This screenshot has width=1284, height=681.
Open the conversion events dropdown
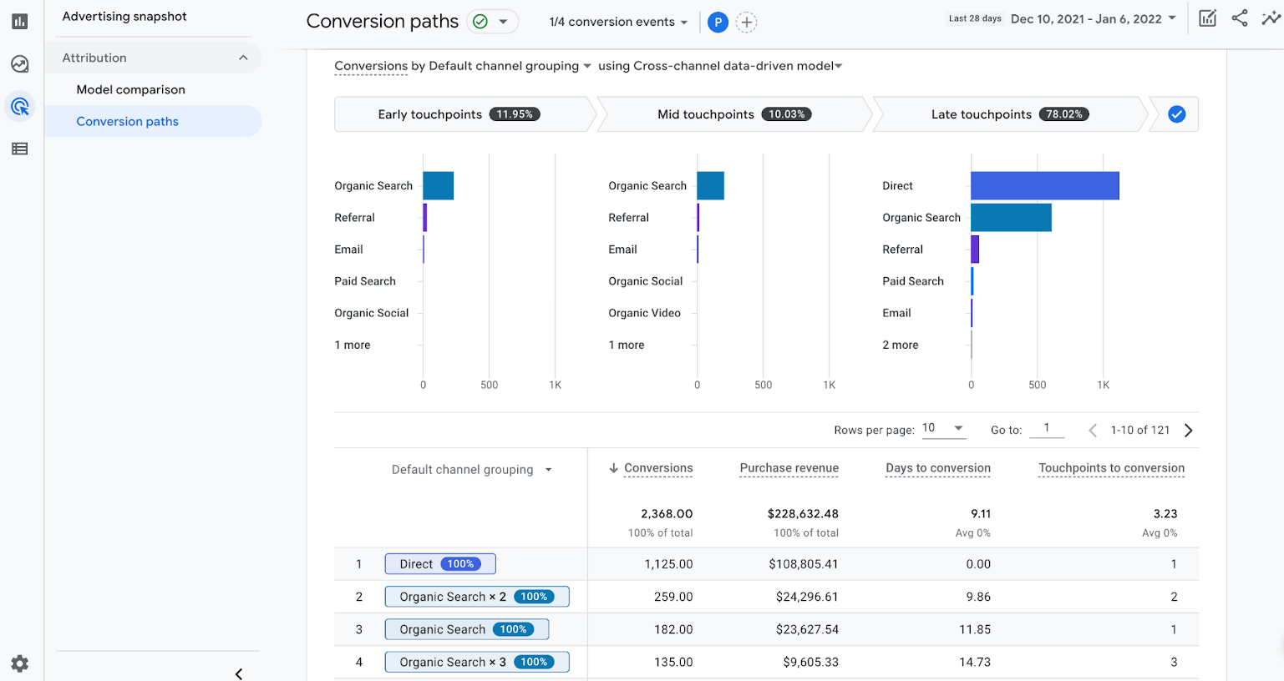(617, 22)
